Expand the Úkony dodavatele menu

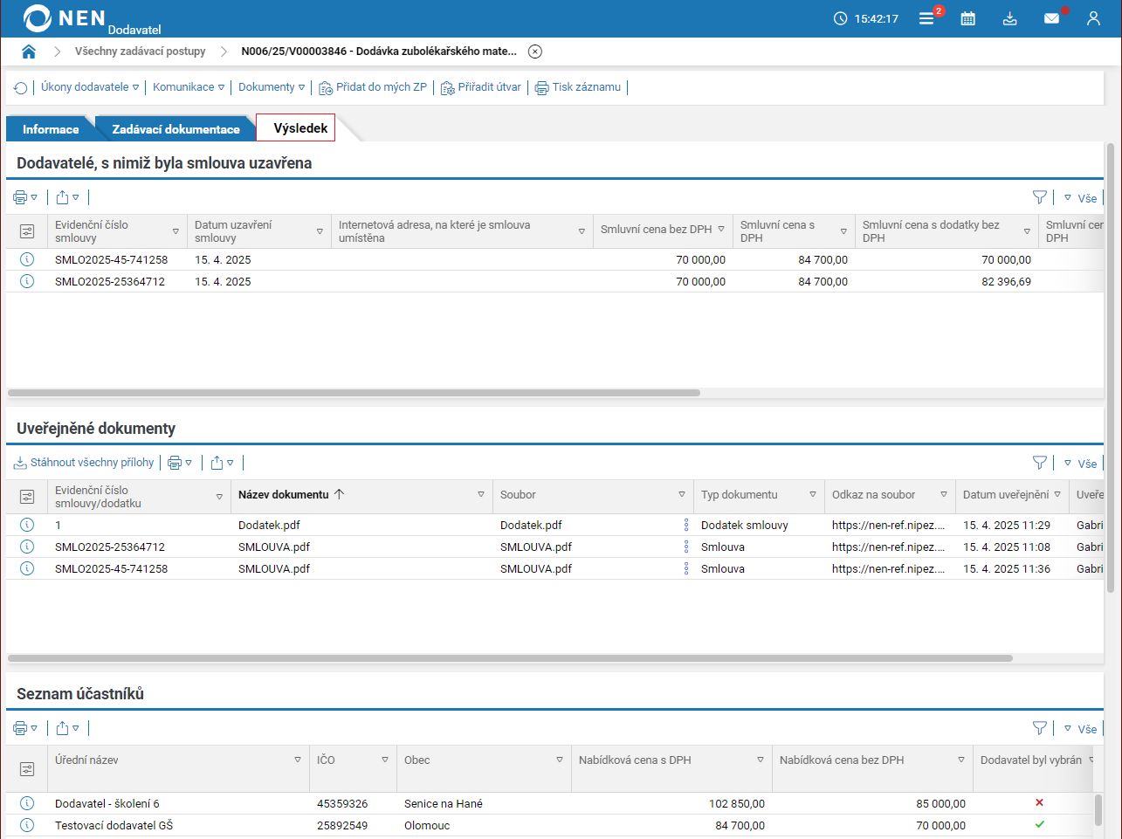click(90, 87)
